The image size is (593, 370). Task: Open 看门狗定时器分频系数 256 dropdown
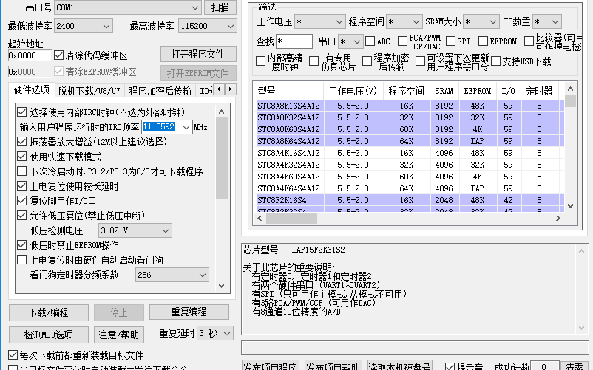tap(172, 275)
